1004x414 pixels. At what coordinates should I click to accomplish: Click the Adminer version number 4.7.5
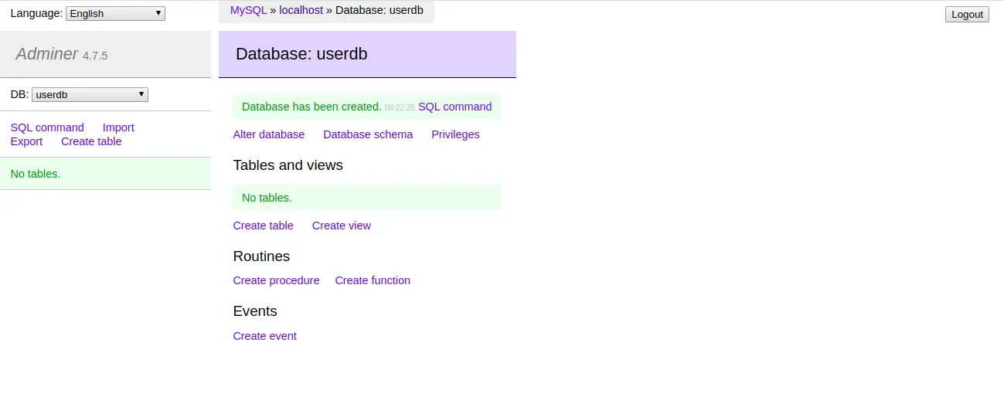pos(95,56)
